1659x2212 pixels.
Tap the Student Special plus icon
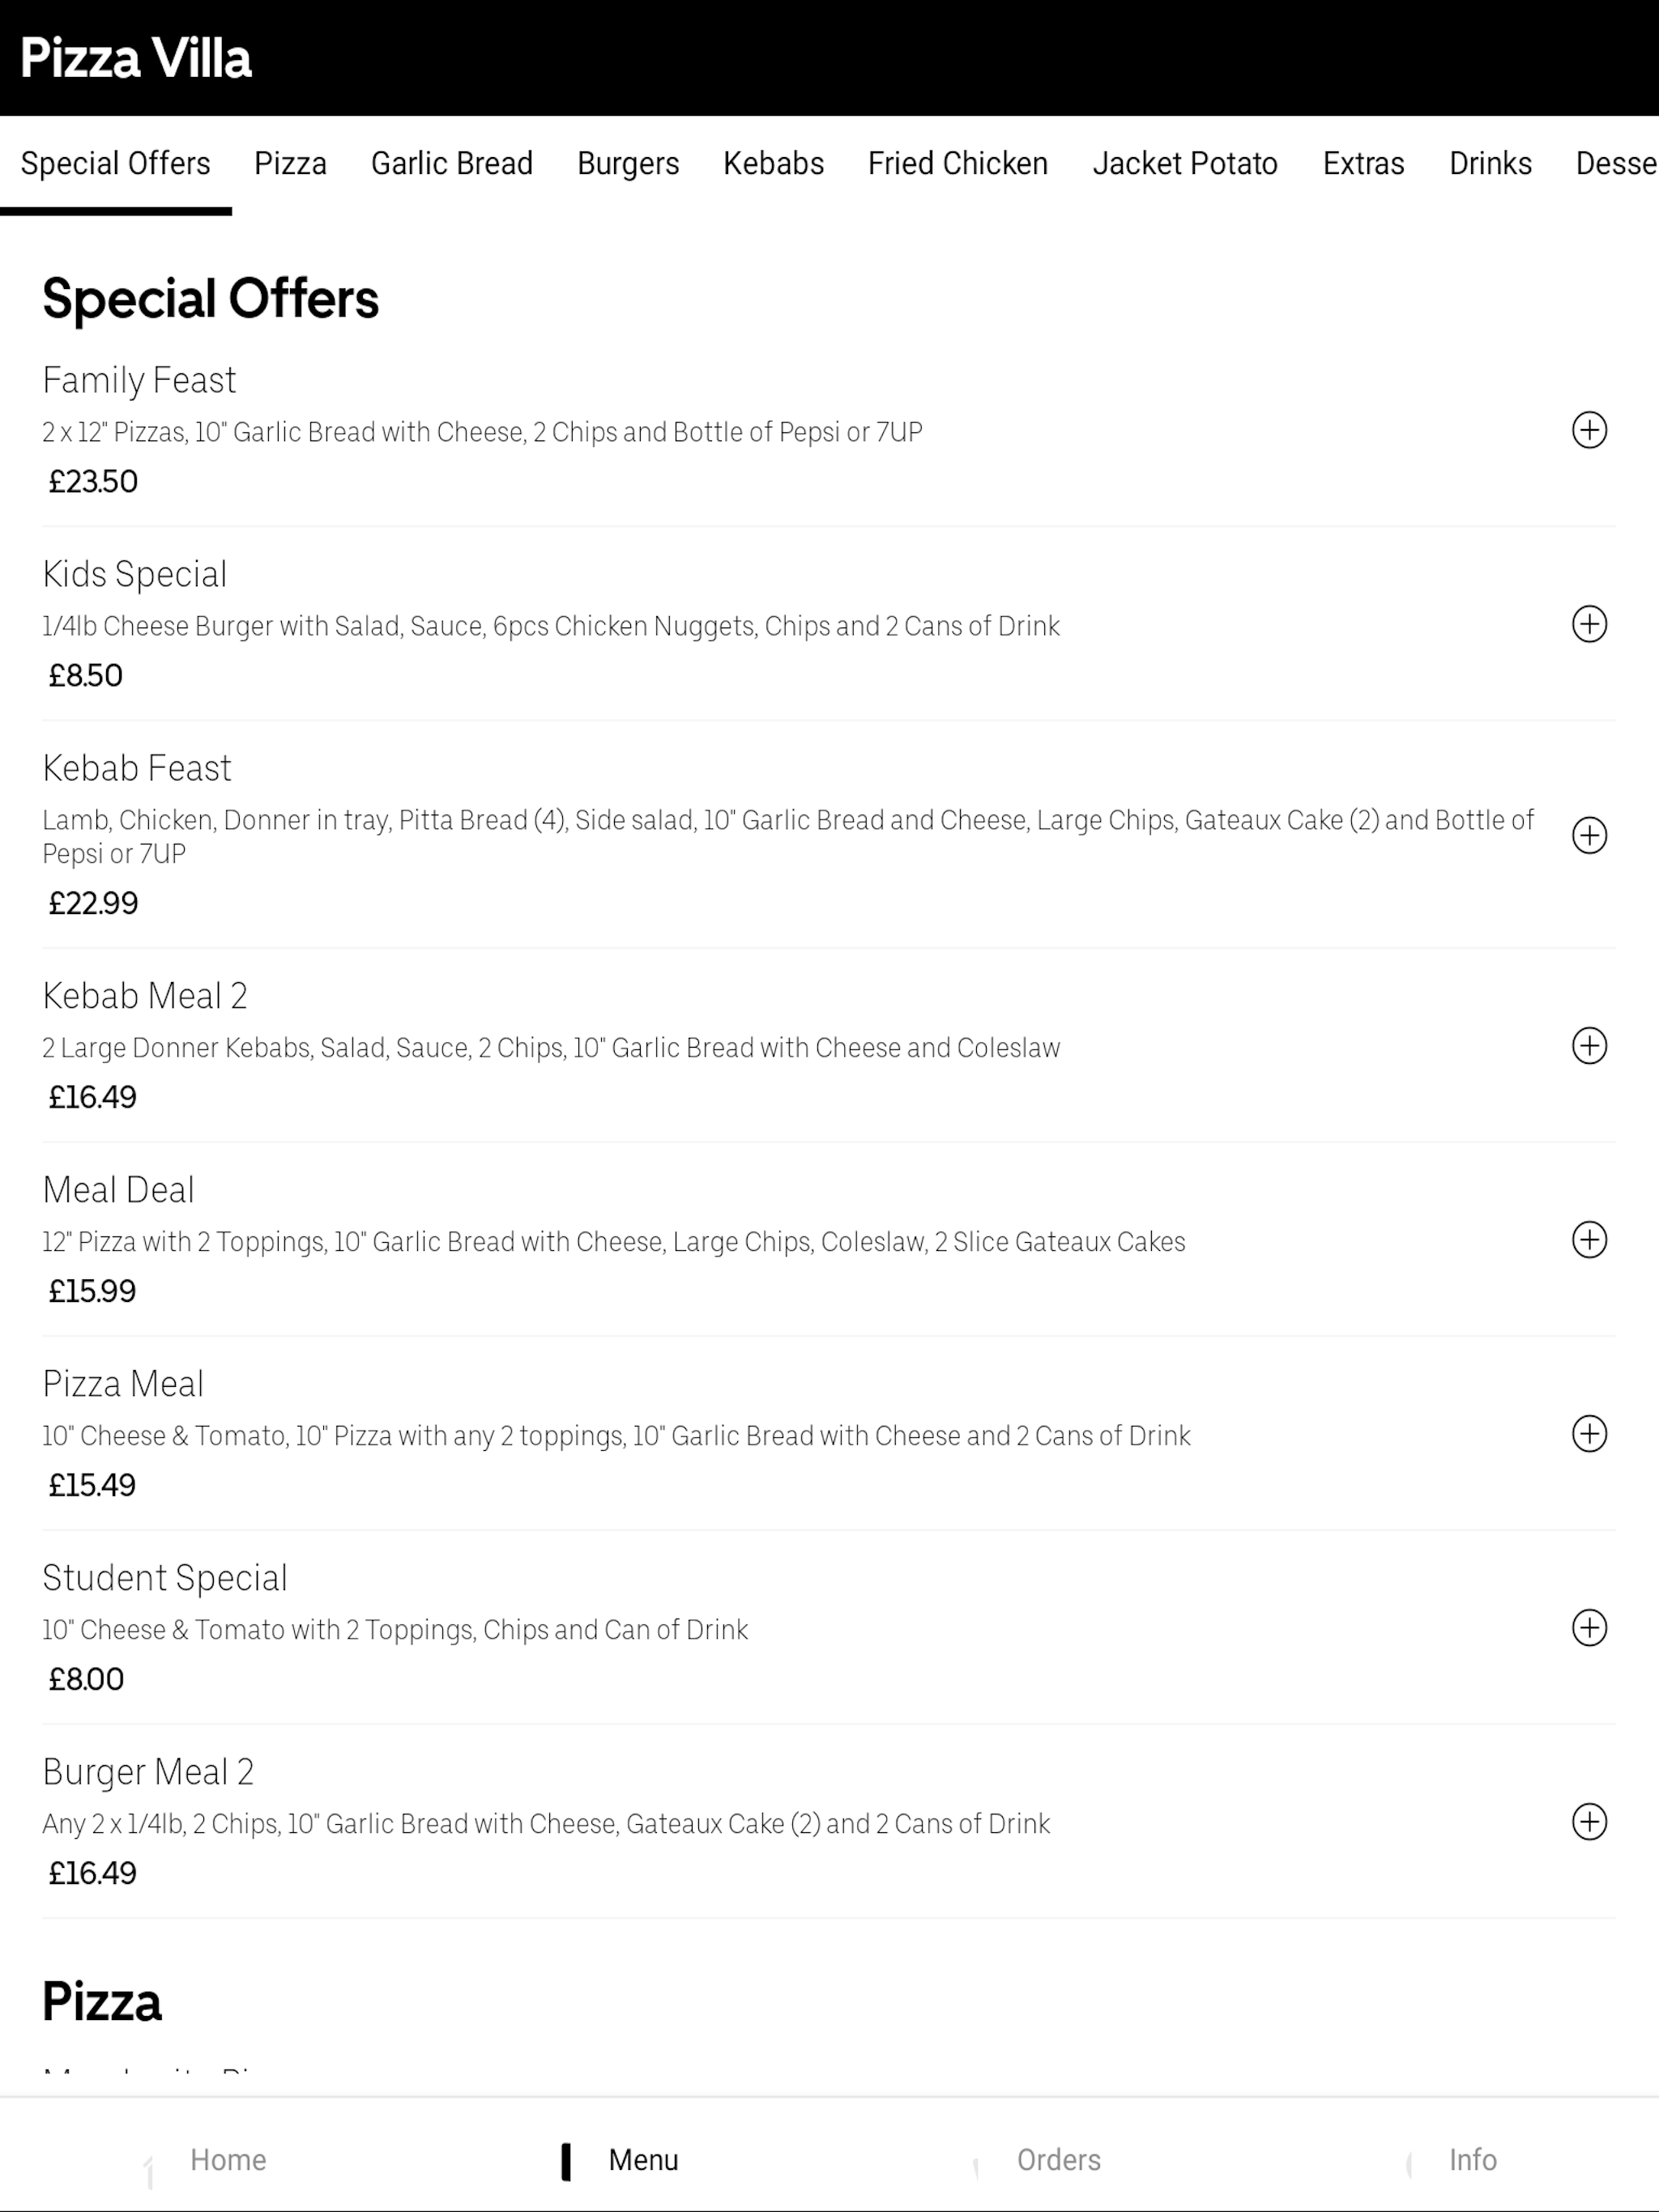pyautogui.click(x=1589, y=1628)
